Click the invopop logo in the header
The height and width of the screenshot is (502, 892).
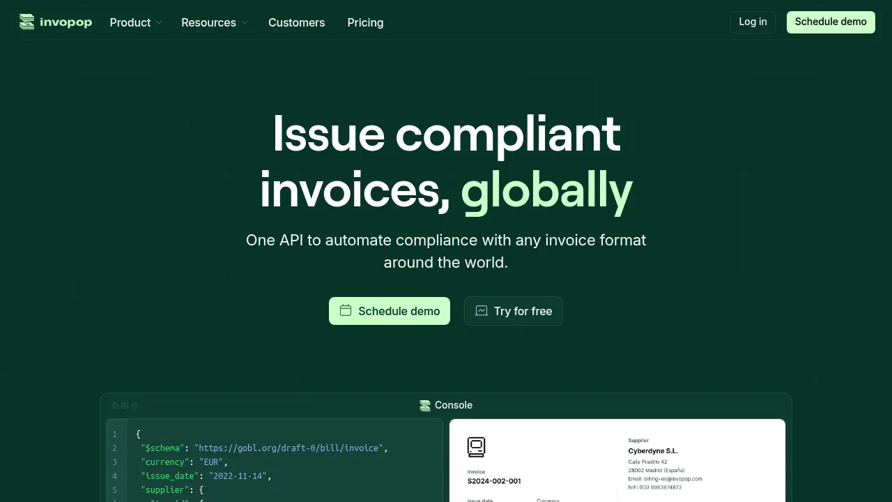[56, 22]
